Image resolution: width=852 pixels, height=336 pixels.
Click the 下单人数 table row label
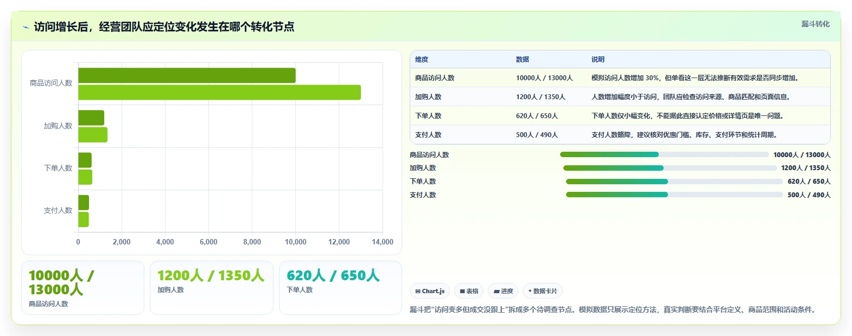click(428, 116)
